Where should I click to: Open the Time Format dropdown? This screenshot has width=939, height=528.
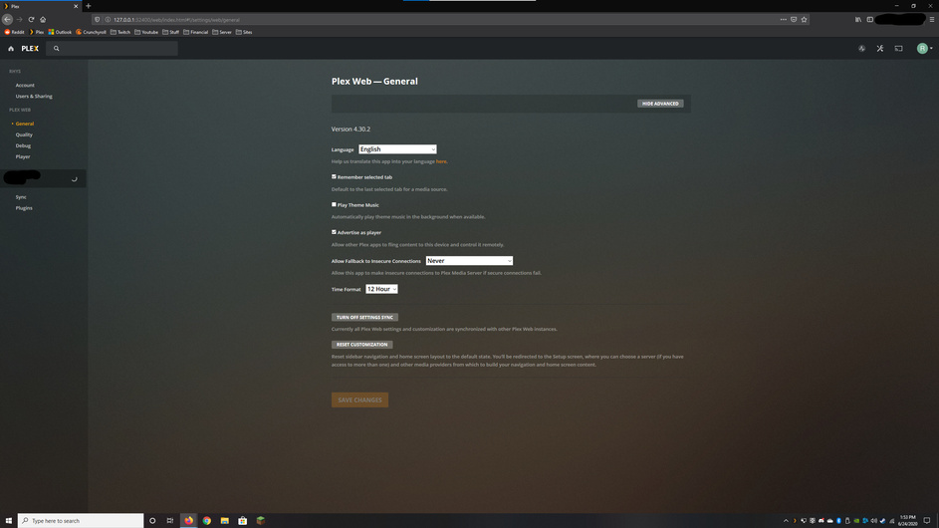click(381, 289)
